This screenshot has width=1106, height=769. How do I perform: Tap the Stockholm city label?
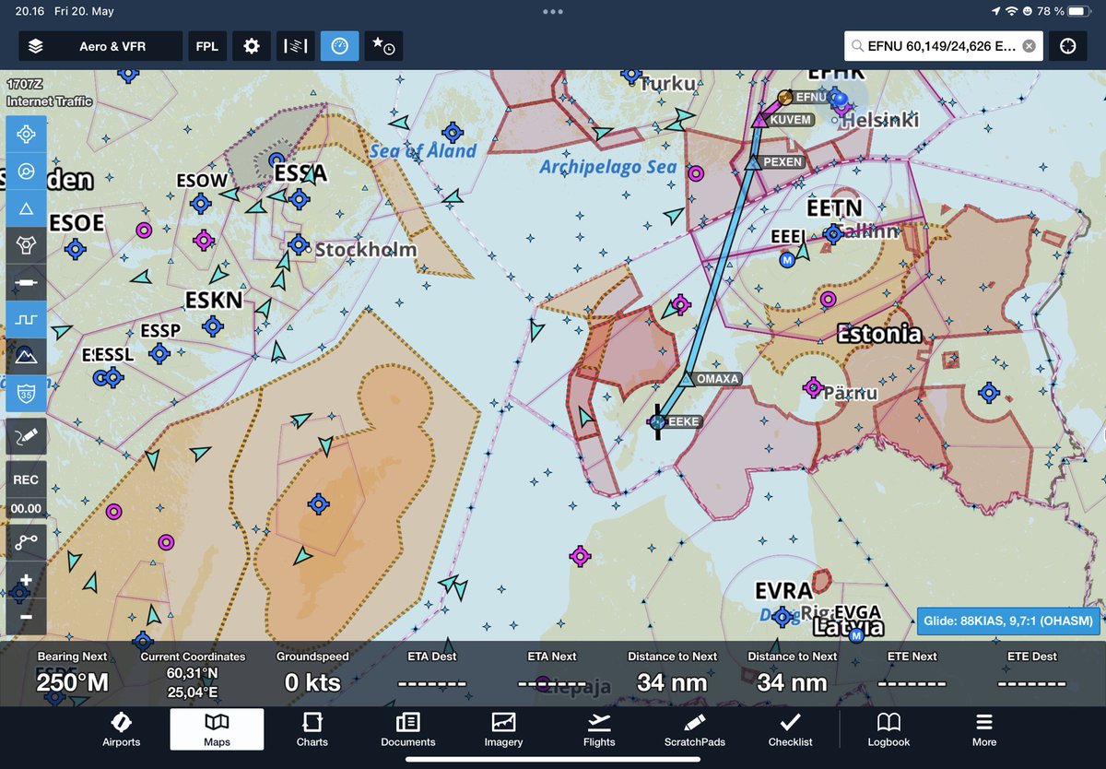[x=366, y=250]
